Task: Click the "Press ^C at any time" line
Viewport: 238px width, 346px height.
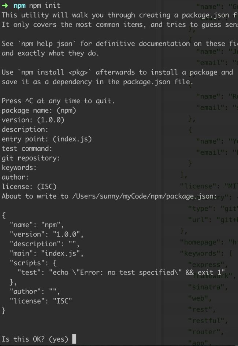Action: tap(58, 101)
